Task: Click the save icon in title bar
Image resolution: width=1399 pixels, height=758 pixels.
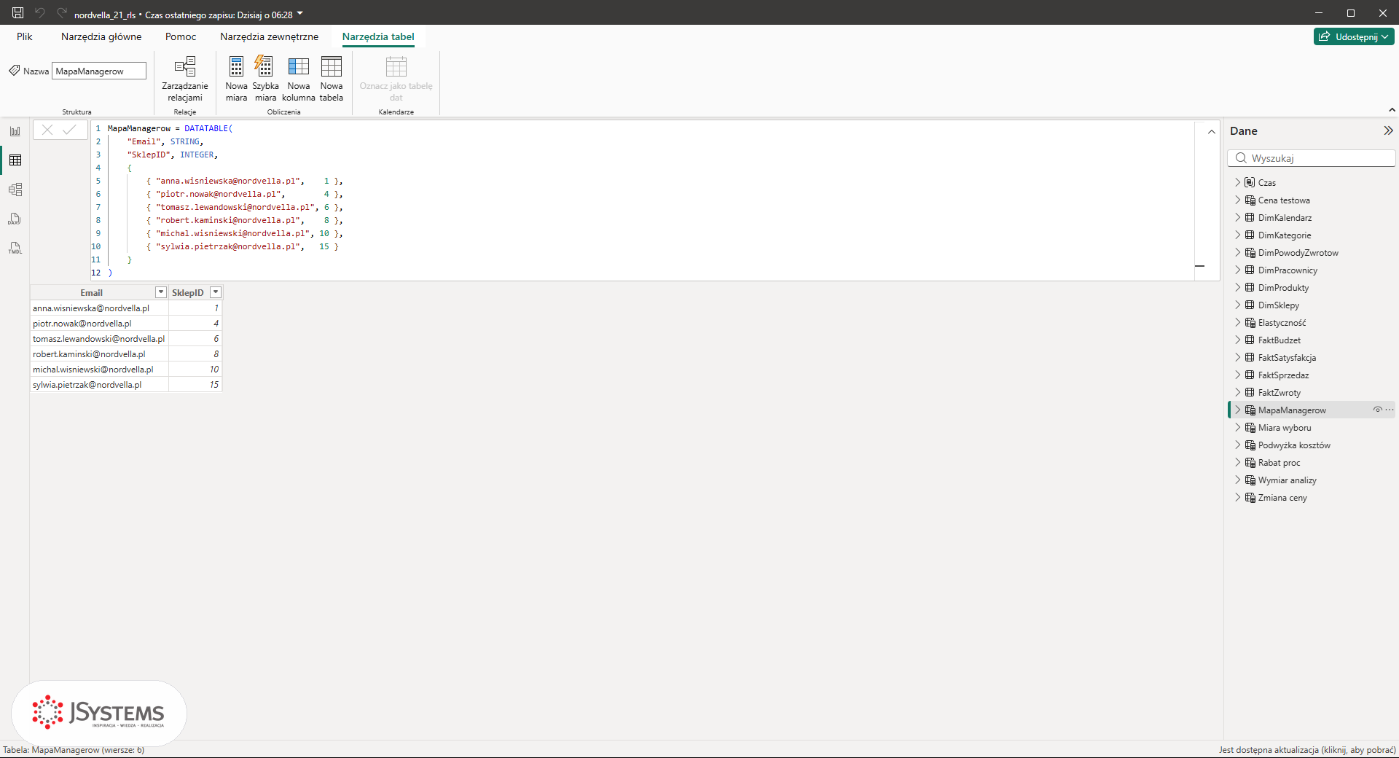Action: (x=18, y=13)
